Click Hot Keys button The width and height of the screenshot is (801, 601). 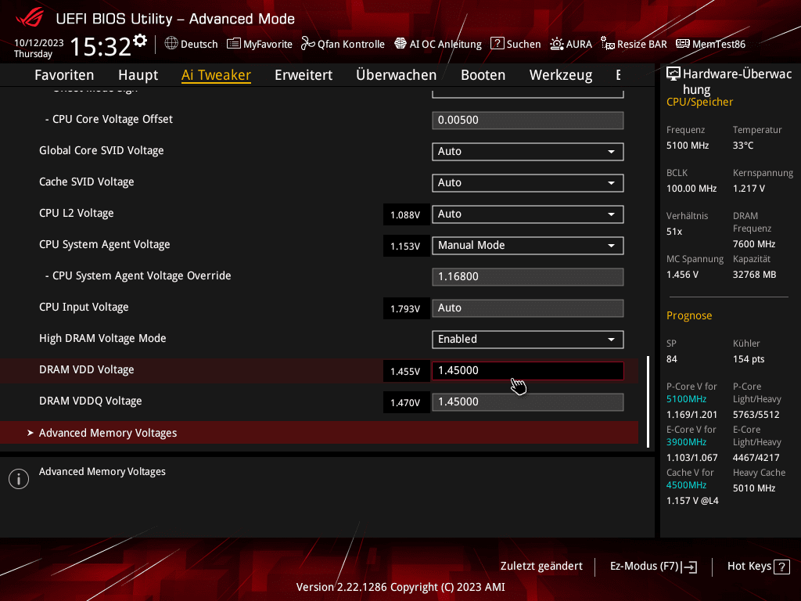coord(759,567)
